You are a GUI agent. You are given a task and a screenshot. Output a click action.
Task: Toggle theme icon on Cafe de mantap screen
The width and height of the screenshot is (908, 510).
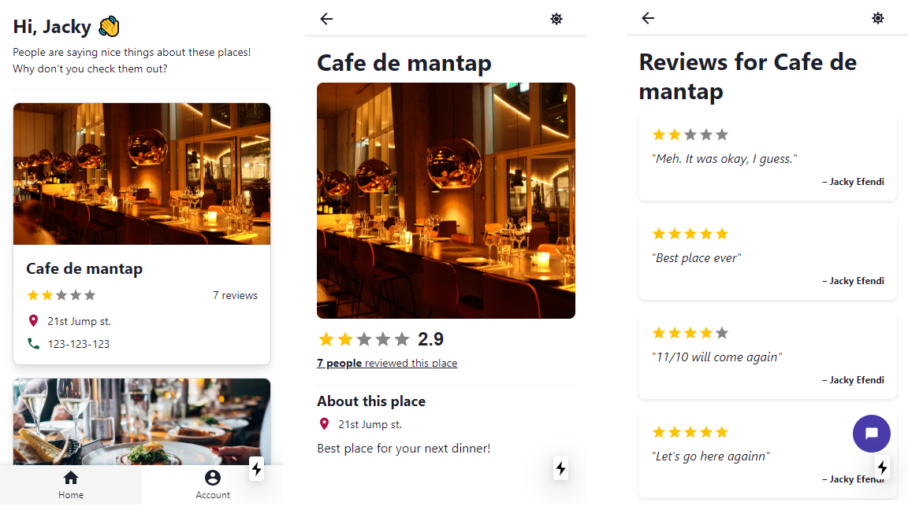tap(556, 19)
